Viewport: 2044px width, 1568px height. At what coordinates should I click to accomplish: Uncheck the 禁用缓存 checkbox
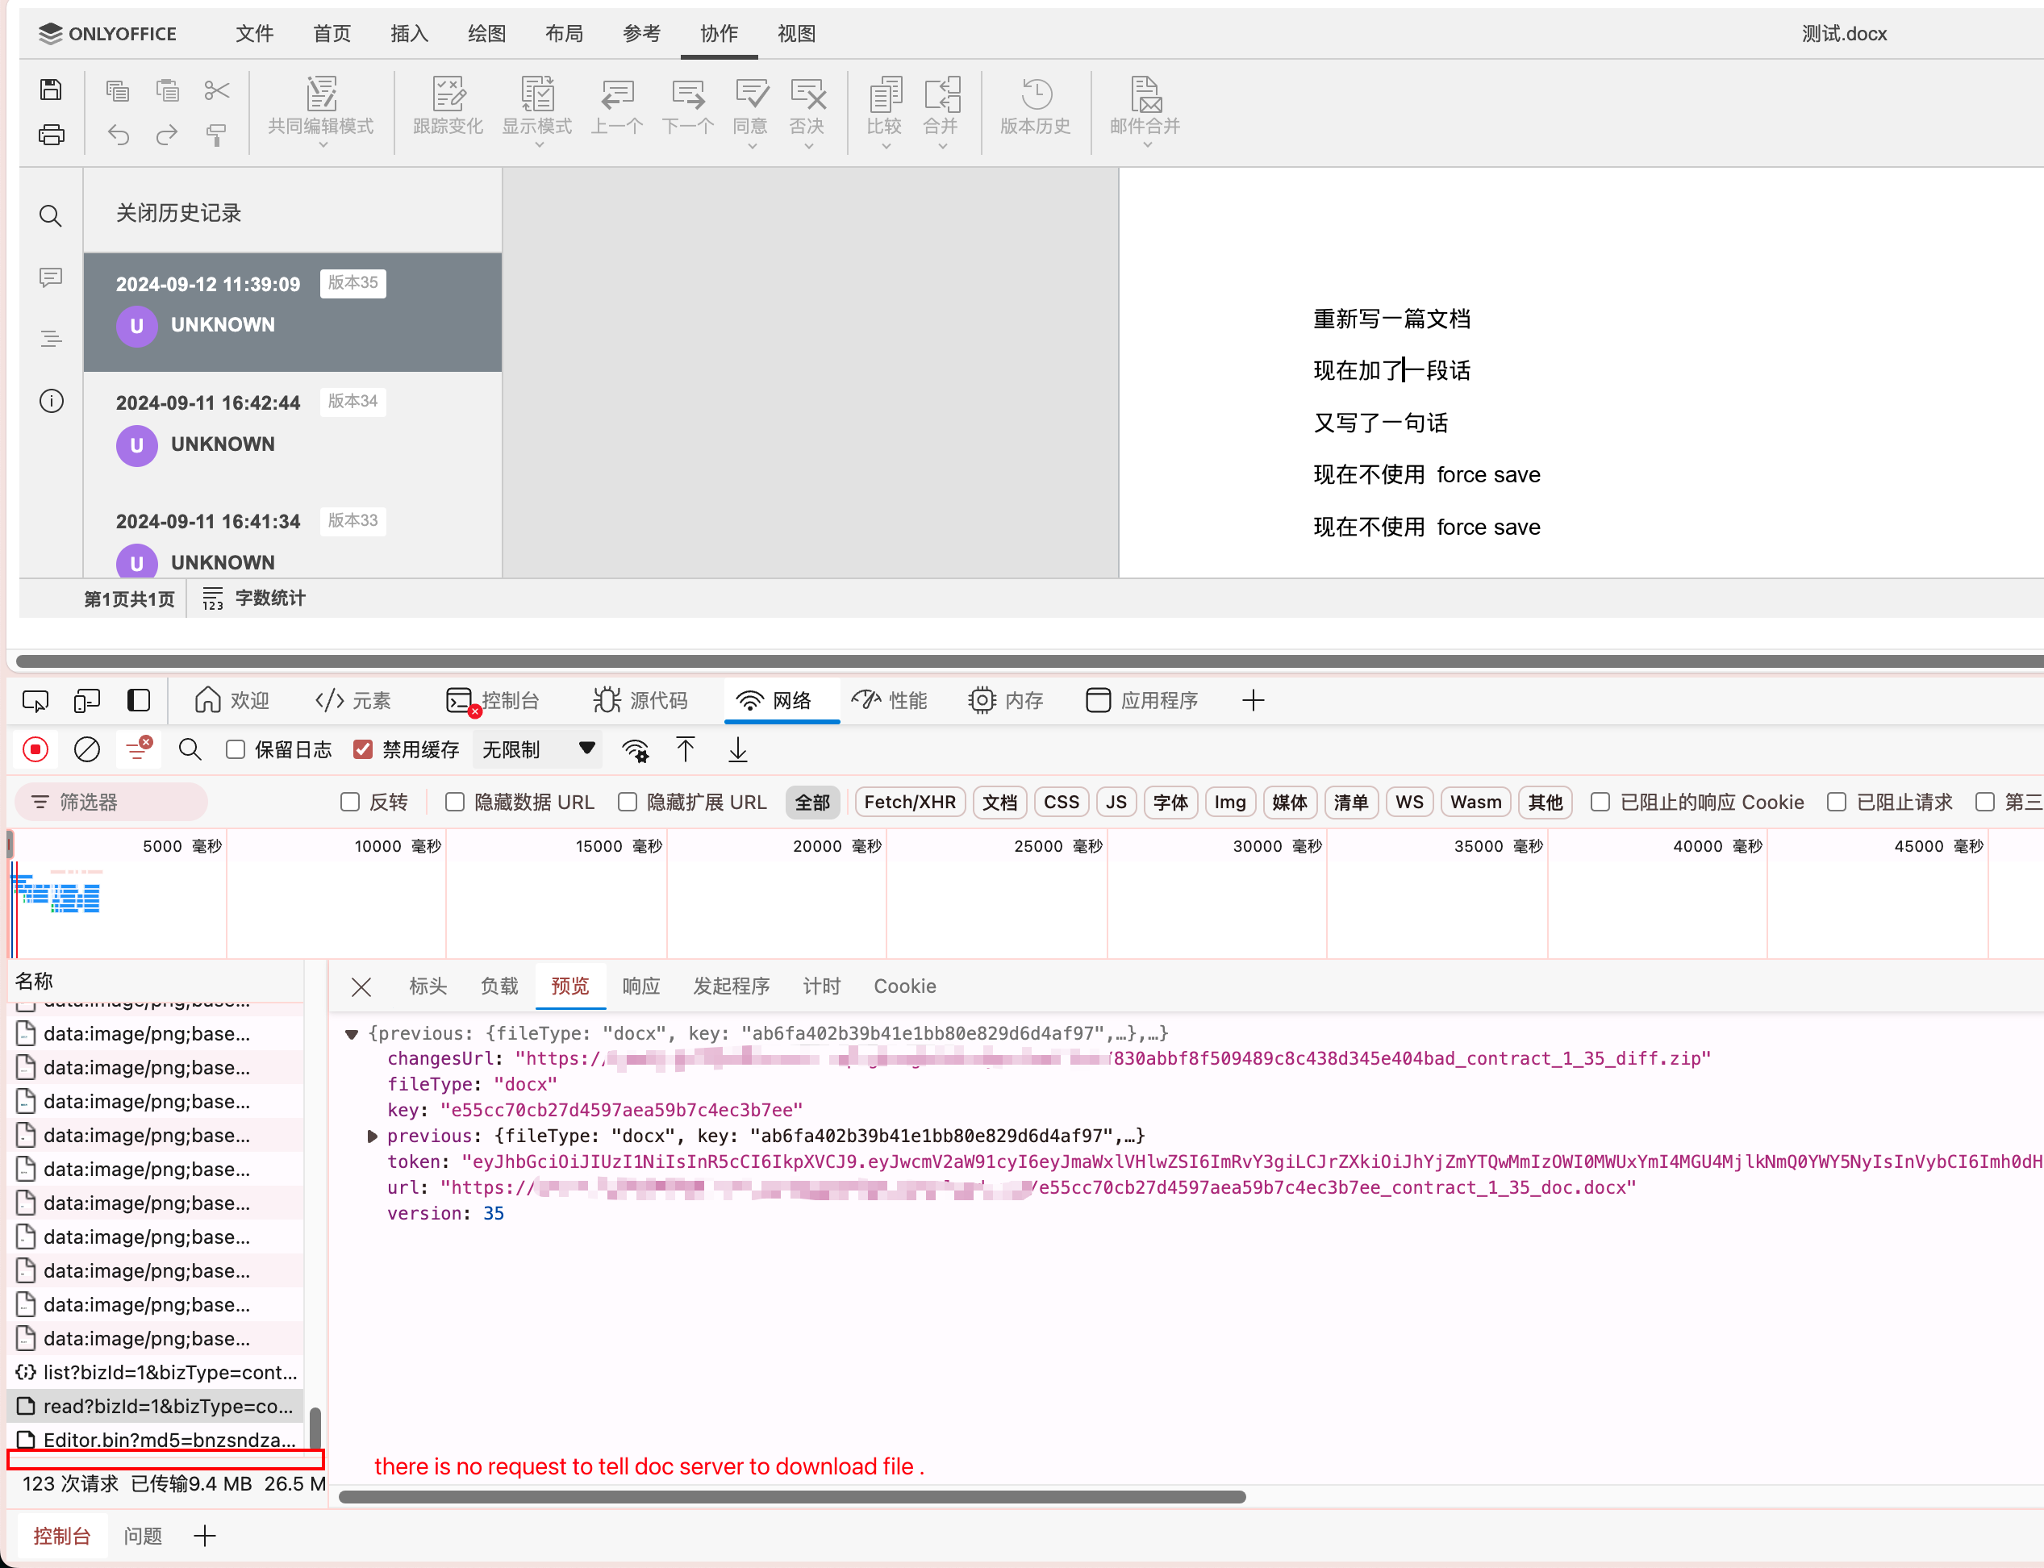click(x=363, y=749)
